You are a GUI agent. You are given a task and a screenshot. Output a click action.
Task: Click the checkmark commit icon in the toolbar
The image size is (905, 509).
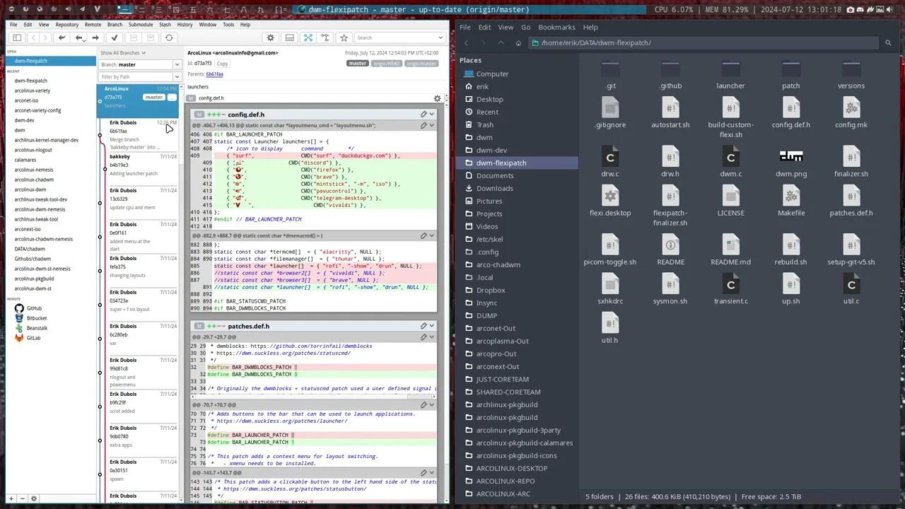pos(115,37)
